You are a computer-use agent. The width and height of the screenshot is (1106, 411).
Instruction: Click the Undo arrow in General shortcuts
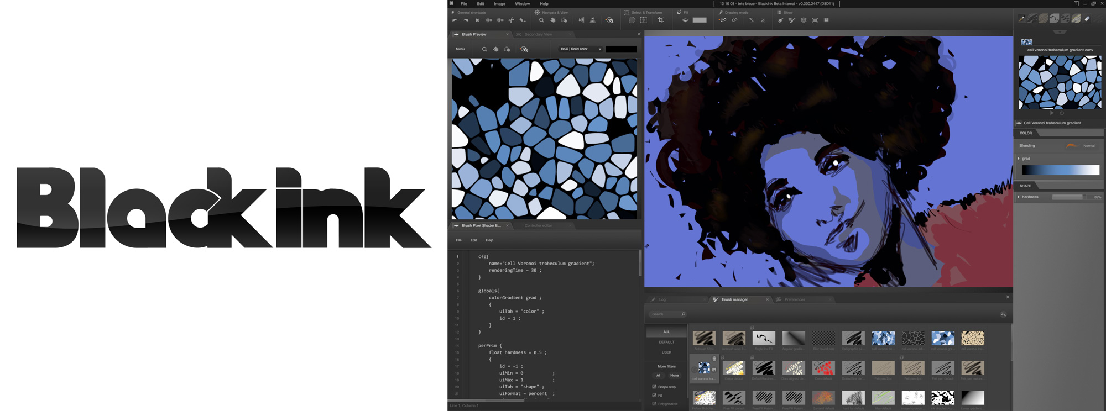pyautogui.click(x=455, y=20)
